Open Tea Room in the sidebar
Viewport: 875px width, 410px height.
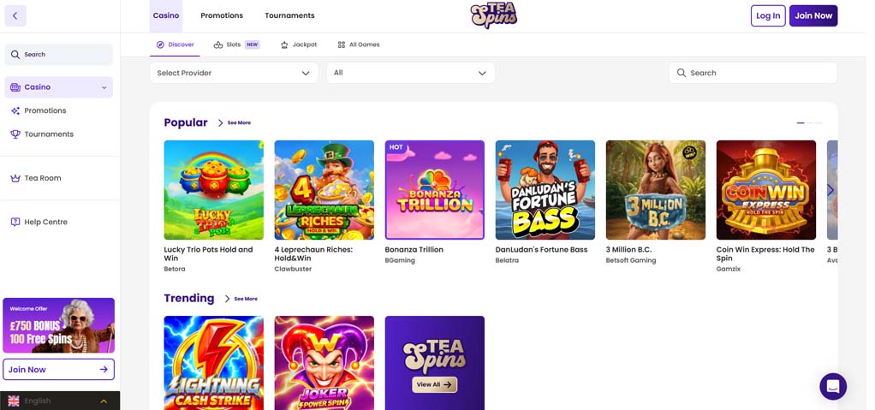[x=43, y=179]
